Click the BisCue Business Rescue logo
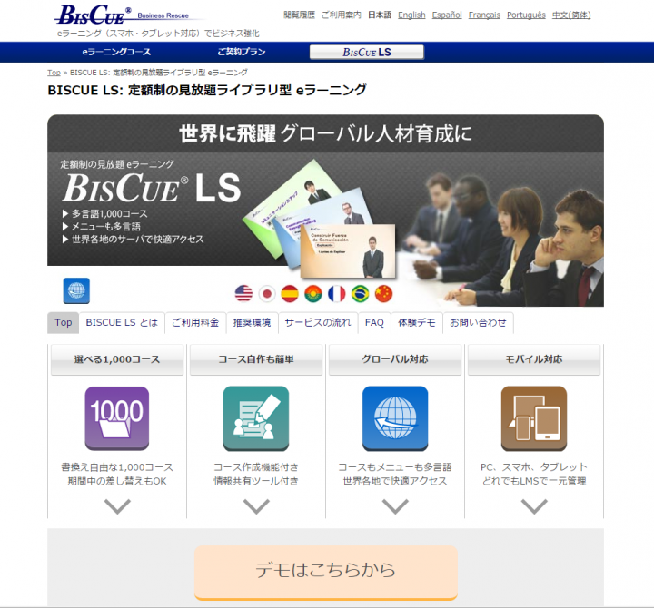This screenshot has height=608, width=654. coord(124,15)
